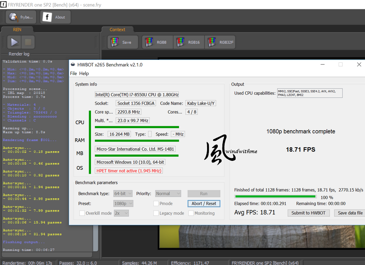The image size is (365, 265).
Task: Select the RGB32F output format
Action: [220, 42]
